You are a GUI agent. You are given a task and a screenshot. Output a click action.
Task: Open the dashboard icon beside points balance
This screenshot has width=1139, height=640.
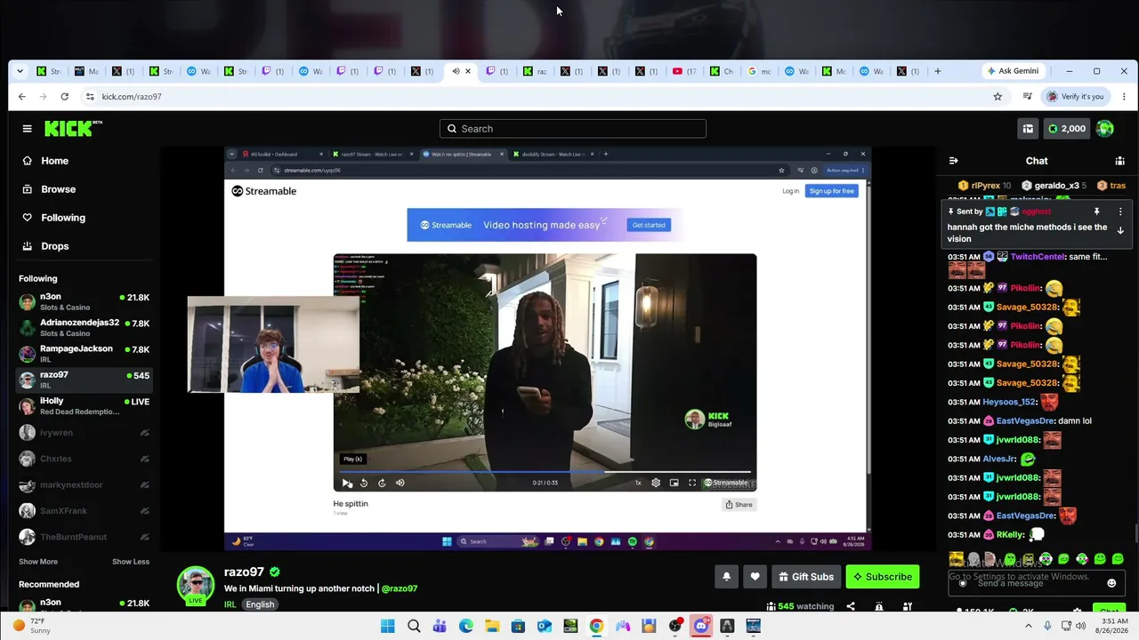pos(1028,129)
